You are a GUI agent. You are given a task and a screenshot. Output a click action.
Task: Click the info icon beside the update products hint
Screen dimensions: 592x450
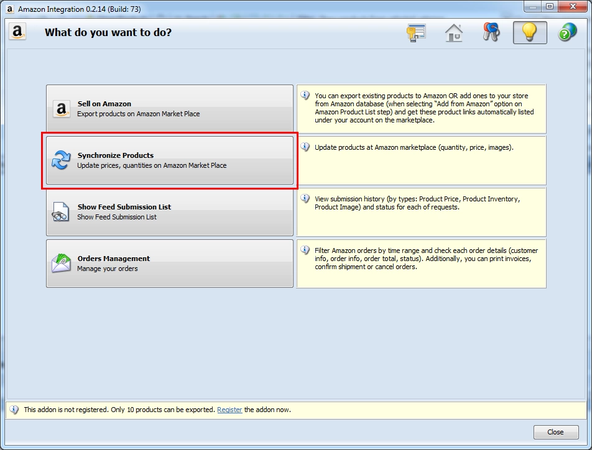(x=305, y=147)
